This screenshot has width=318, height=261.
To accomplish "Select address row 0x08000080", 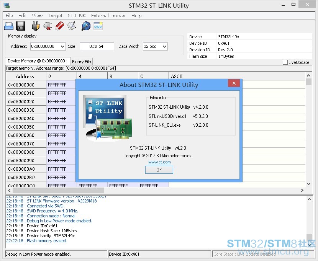I will tap(26, 152).
